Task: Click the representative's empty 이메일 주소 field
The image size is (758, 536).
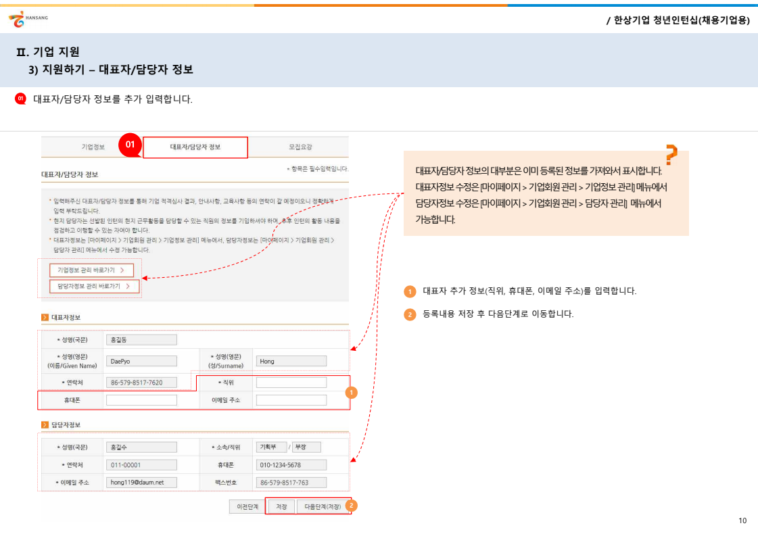Action: [x=291, y=400]
